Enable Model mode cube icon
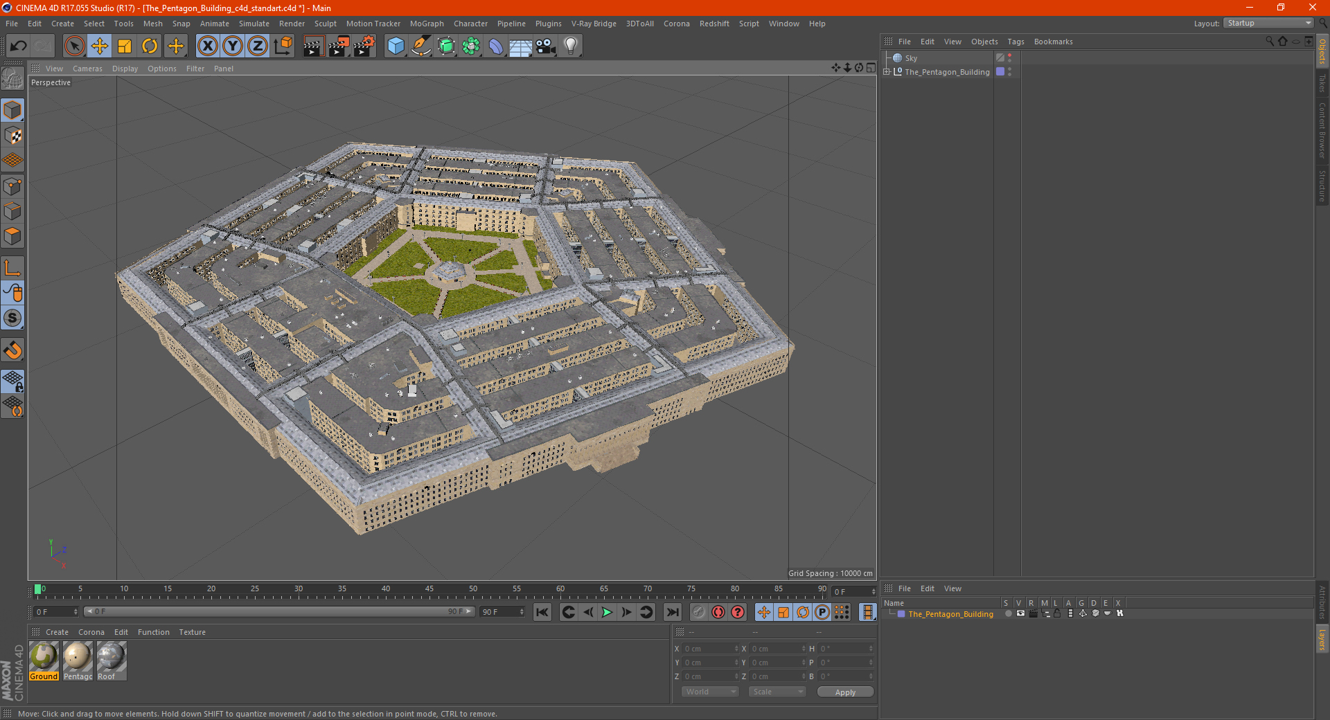The width and height of the screenshot is (1330, 720). click(12, 110)
